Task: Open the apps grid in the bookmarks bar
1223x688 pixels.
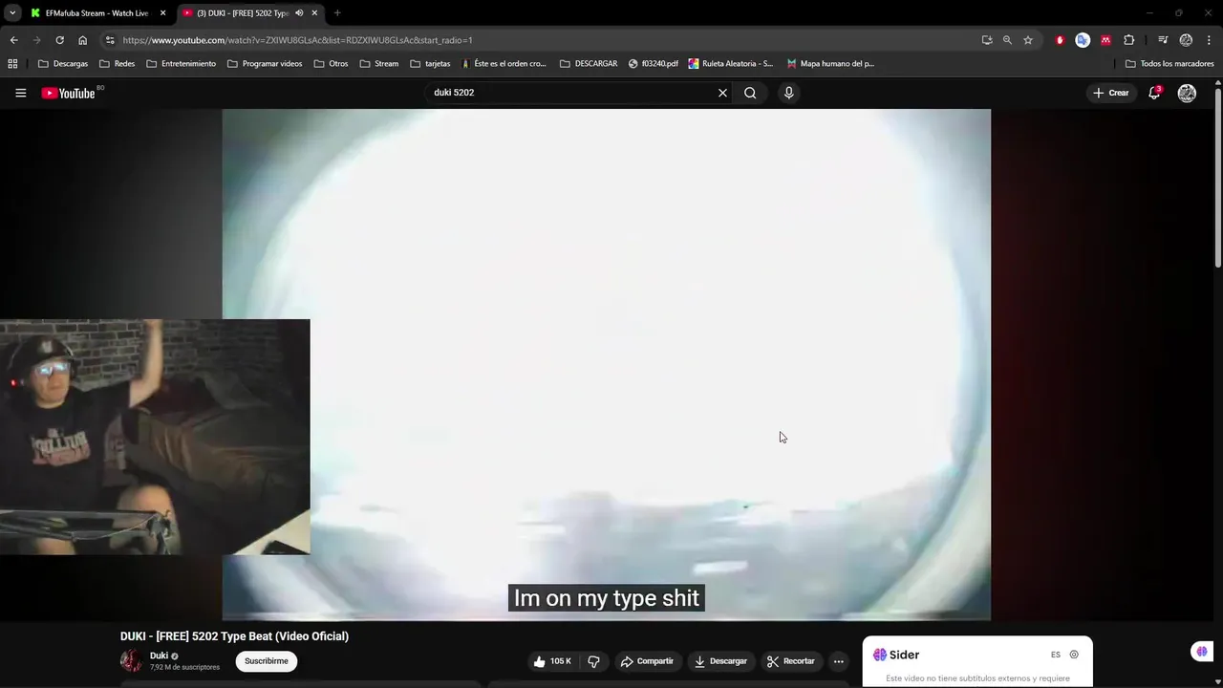Action: pos(12,64)
